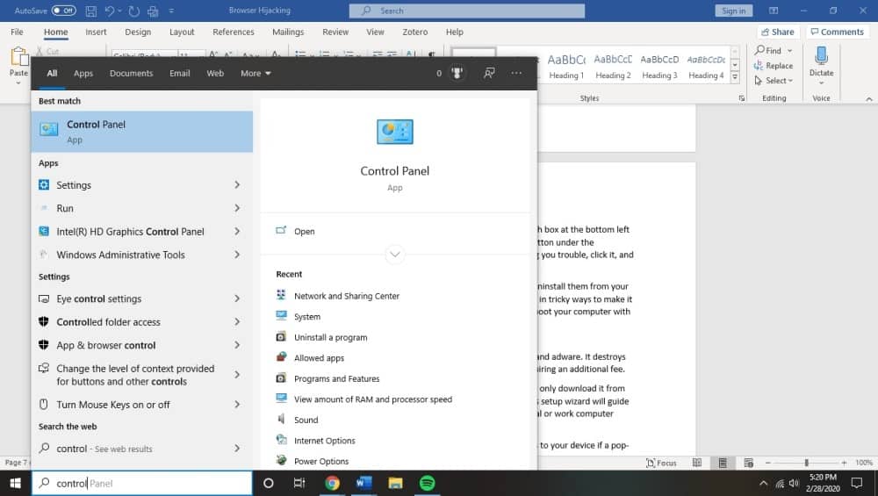This screenshot has height=496, width=878.
Task: Open Programs and Features recent item
Action: click(x=336, y=379)
